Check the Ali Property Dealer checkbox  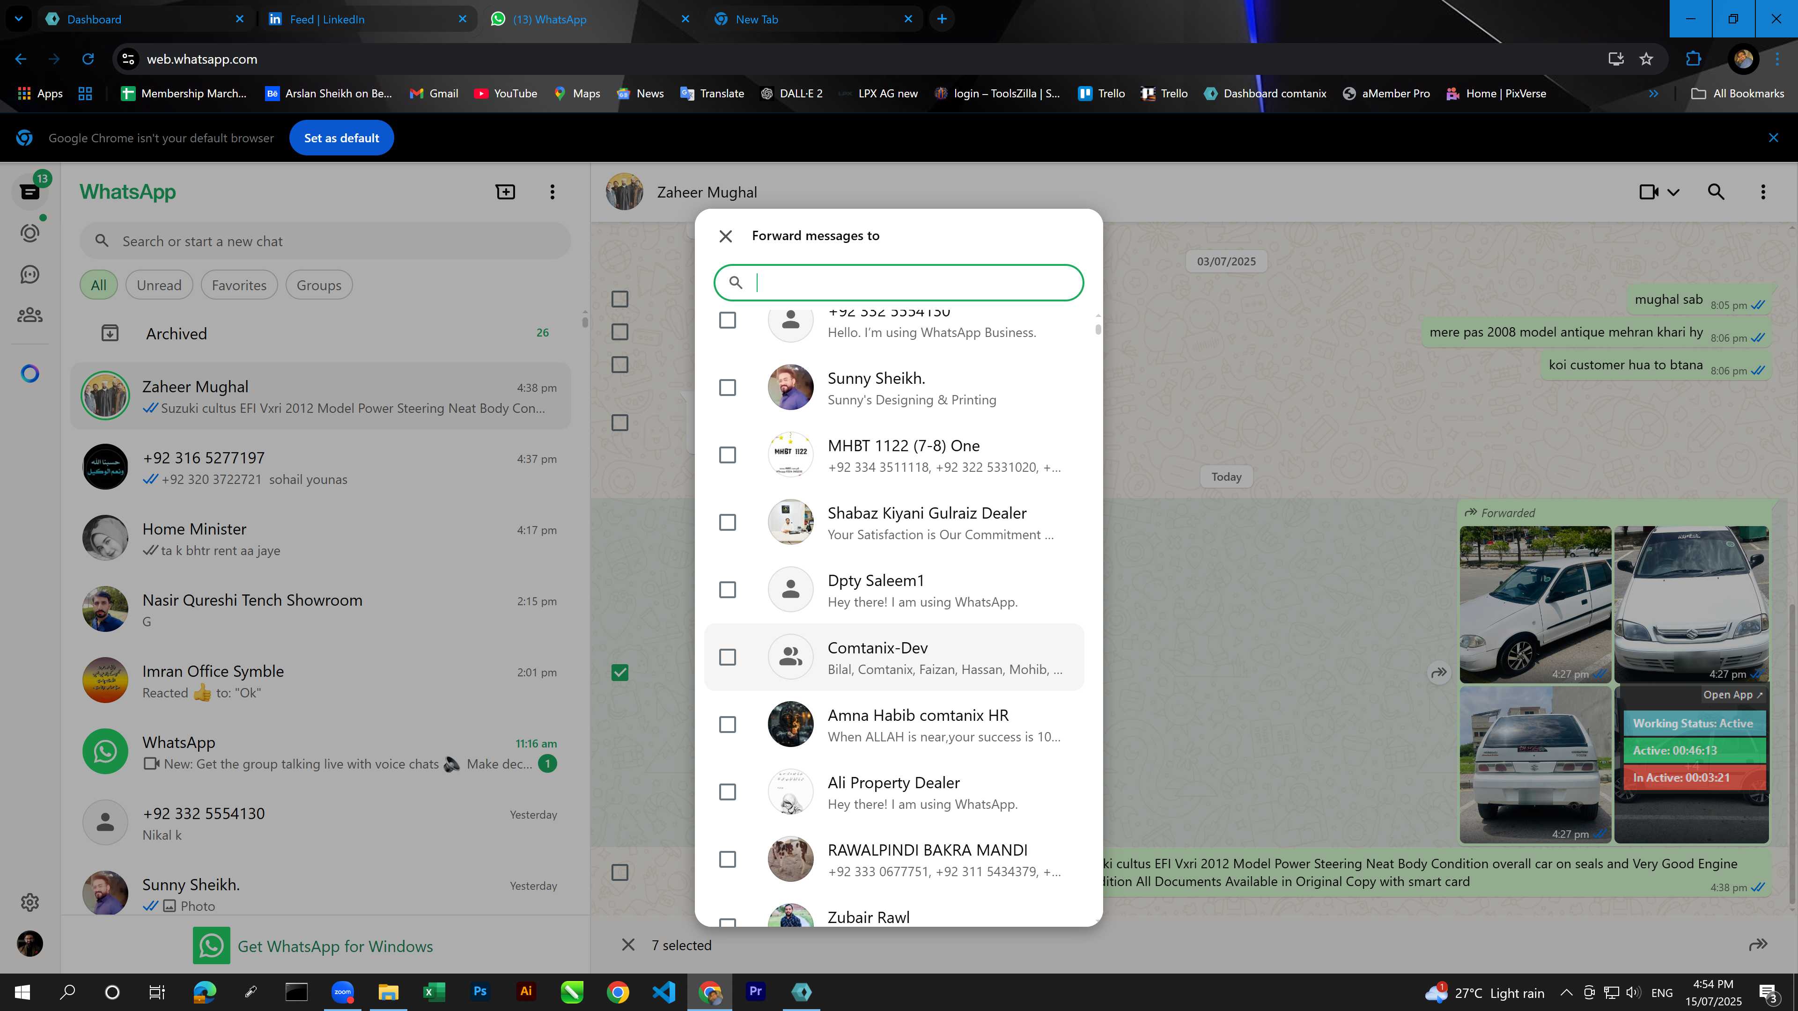point(727,792)
